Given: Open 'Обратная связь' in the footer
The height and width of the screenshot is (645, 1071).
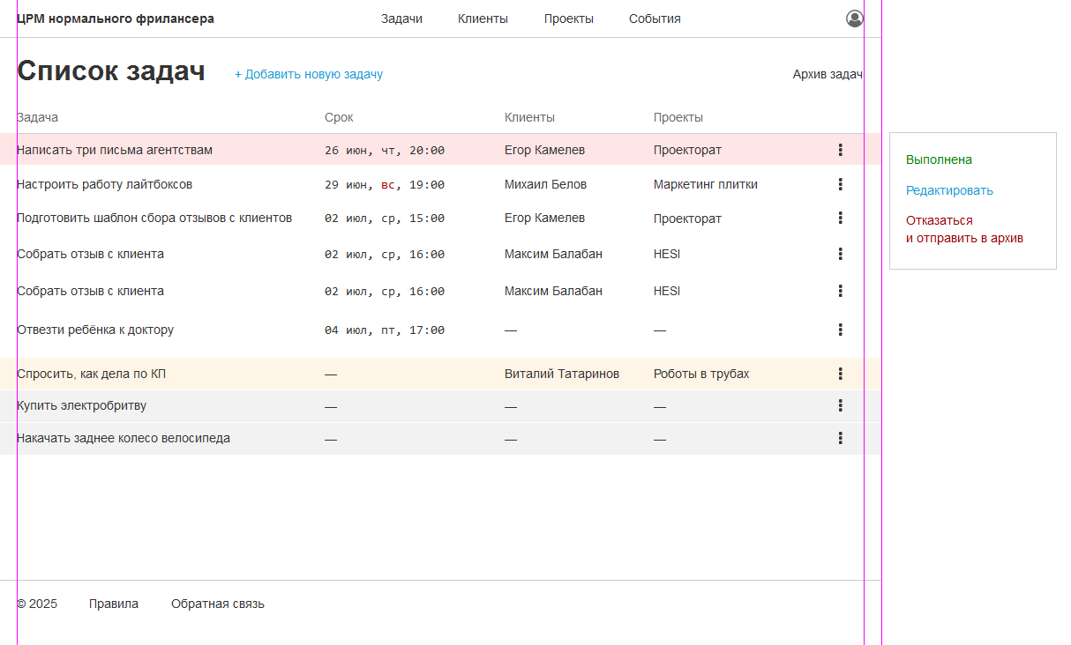Looking at the screenshot, I should point(218,604).
